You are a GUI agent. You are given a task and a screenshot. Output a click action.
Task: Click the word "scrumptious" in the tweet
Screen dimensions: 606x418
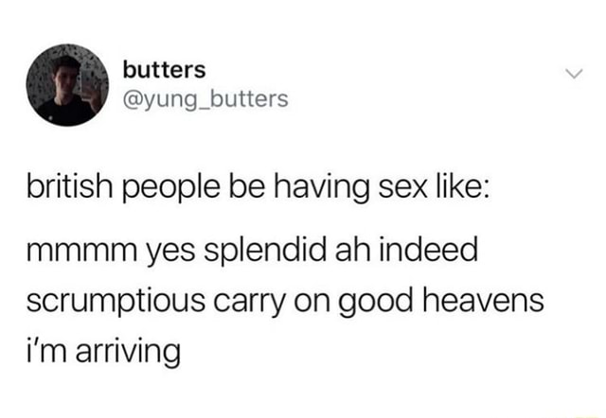pyautogui.click(x=116, y=303)
